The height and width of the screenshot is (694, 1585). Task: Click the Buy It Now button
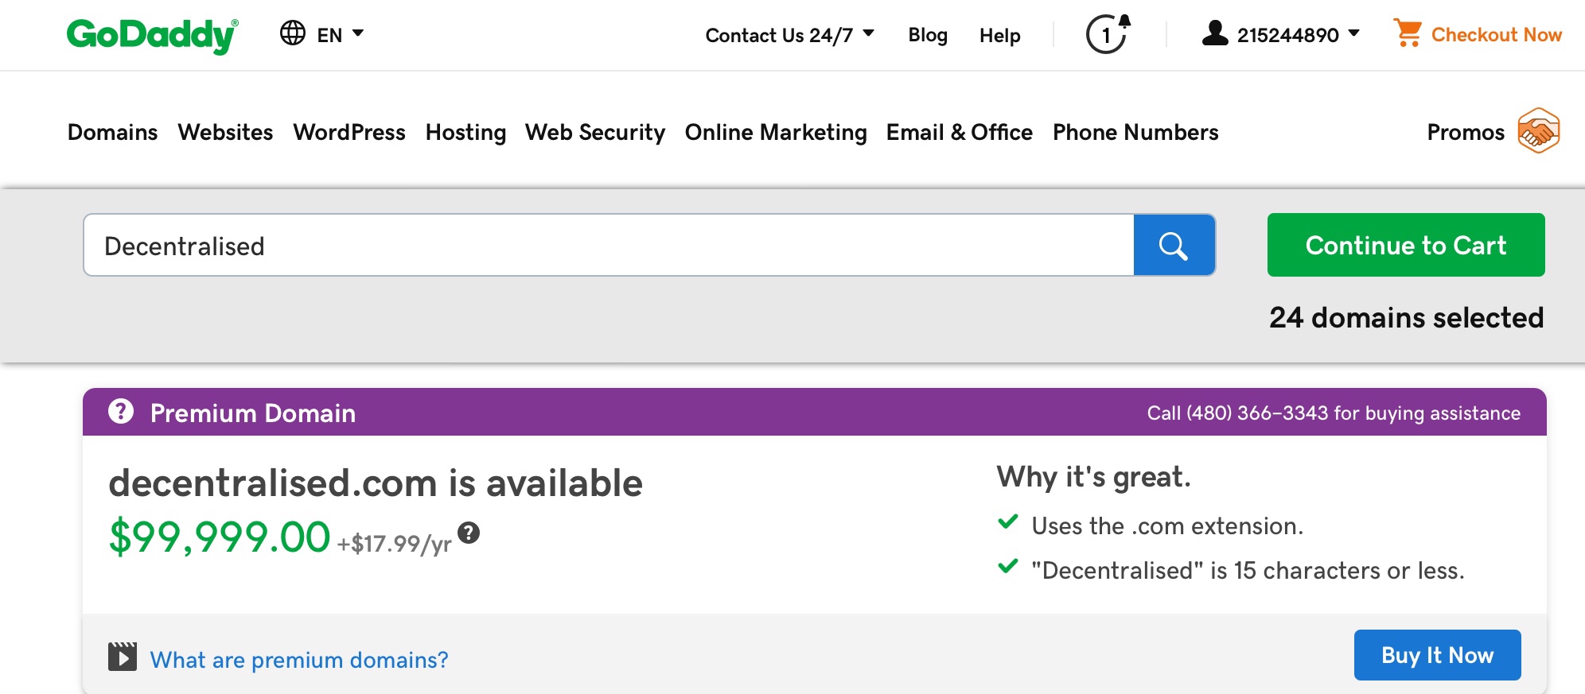pos(1437,655)
